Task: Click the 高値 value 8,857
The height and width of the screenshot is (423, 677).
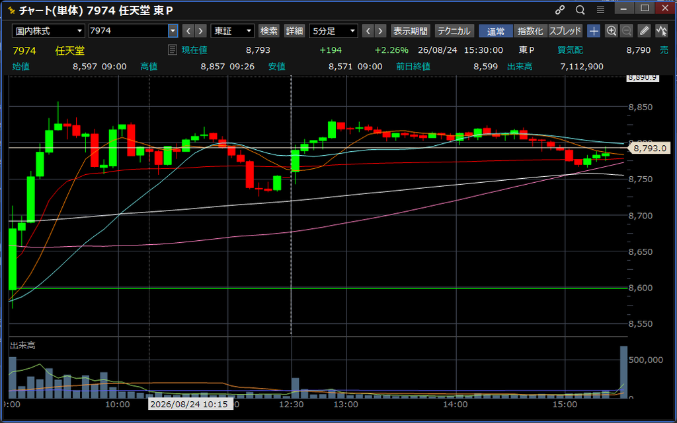Action: (x=213, y=67)
